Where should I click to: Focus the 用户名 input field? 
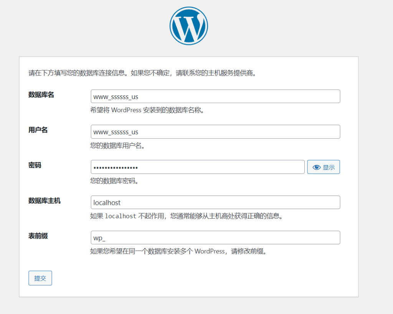point(215,131)
